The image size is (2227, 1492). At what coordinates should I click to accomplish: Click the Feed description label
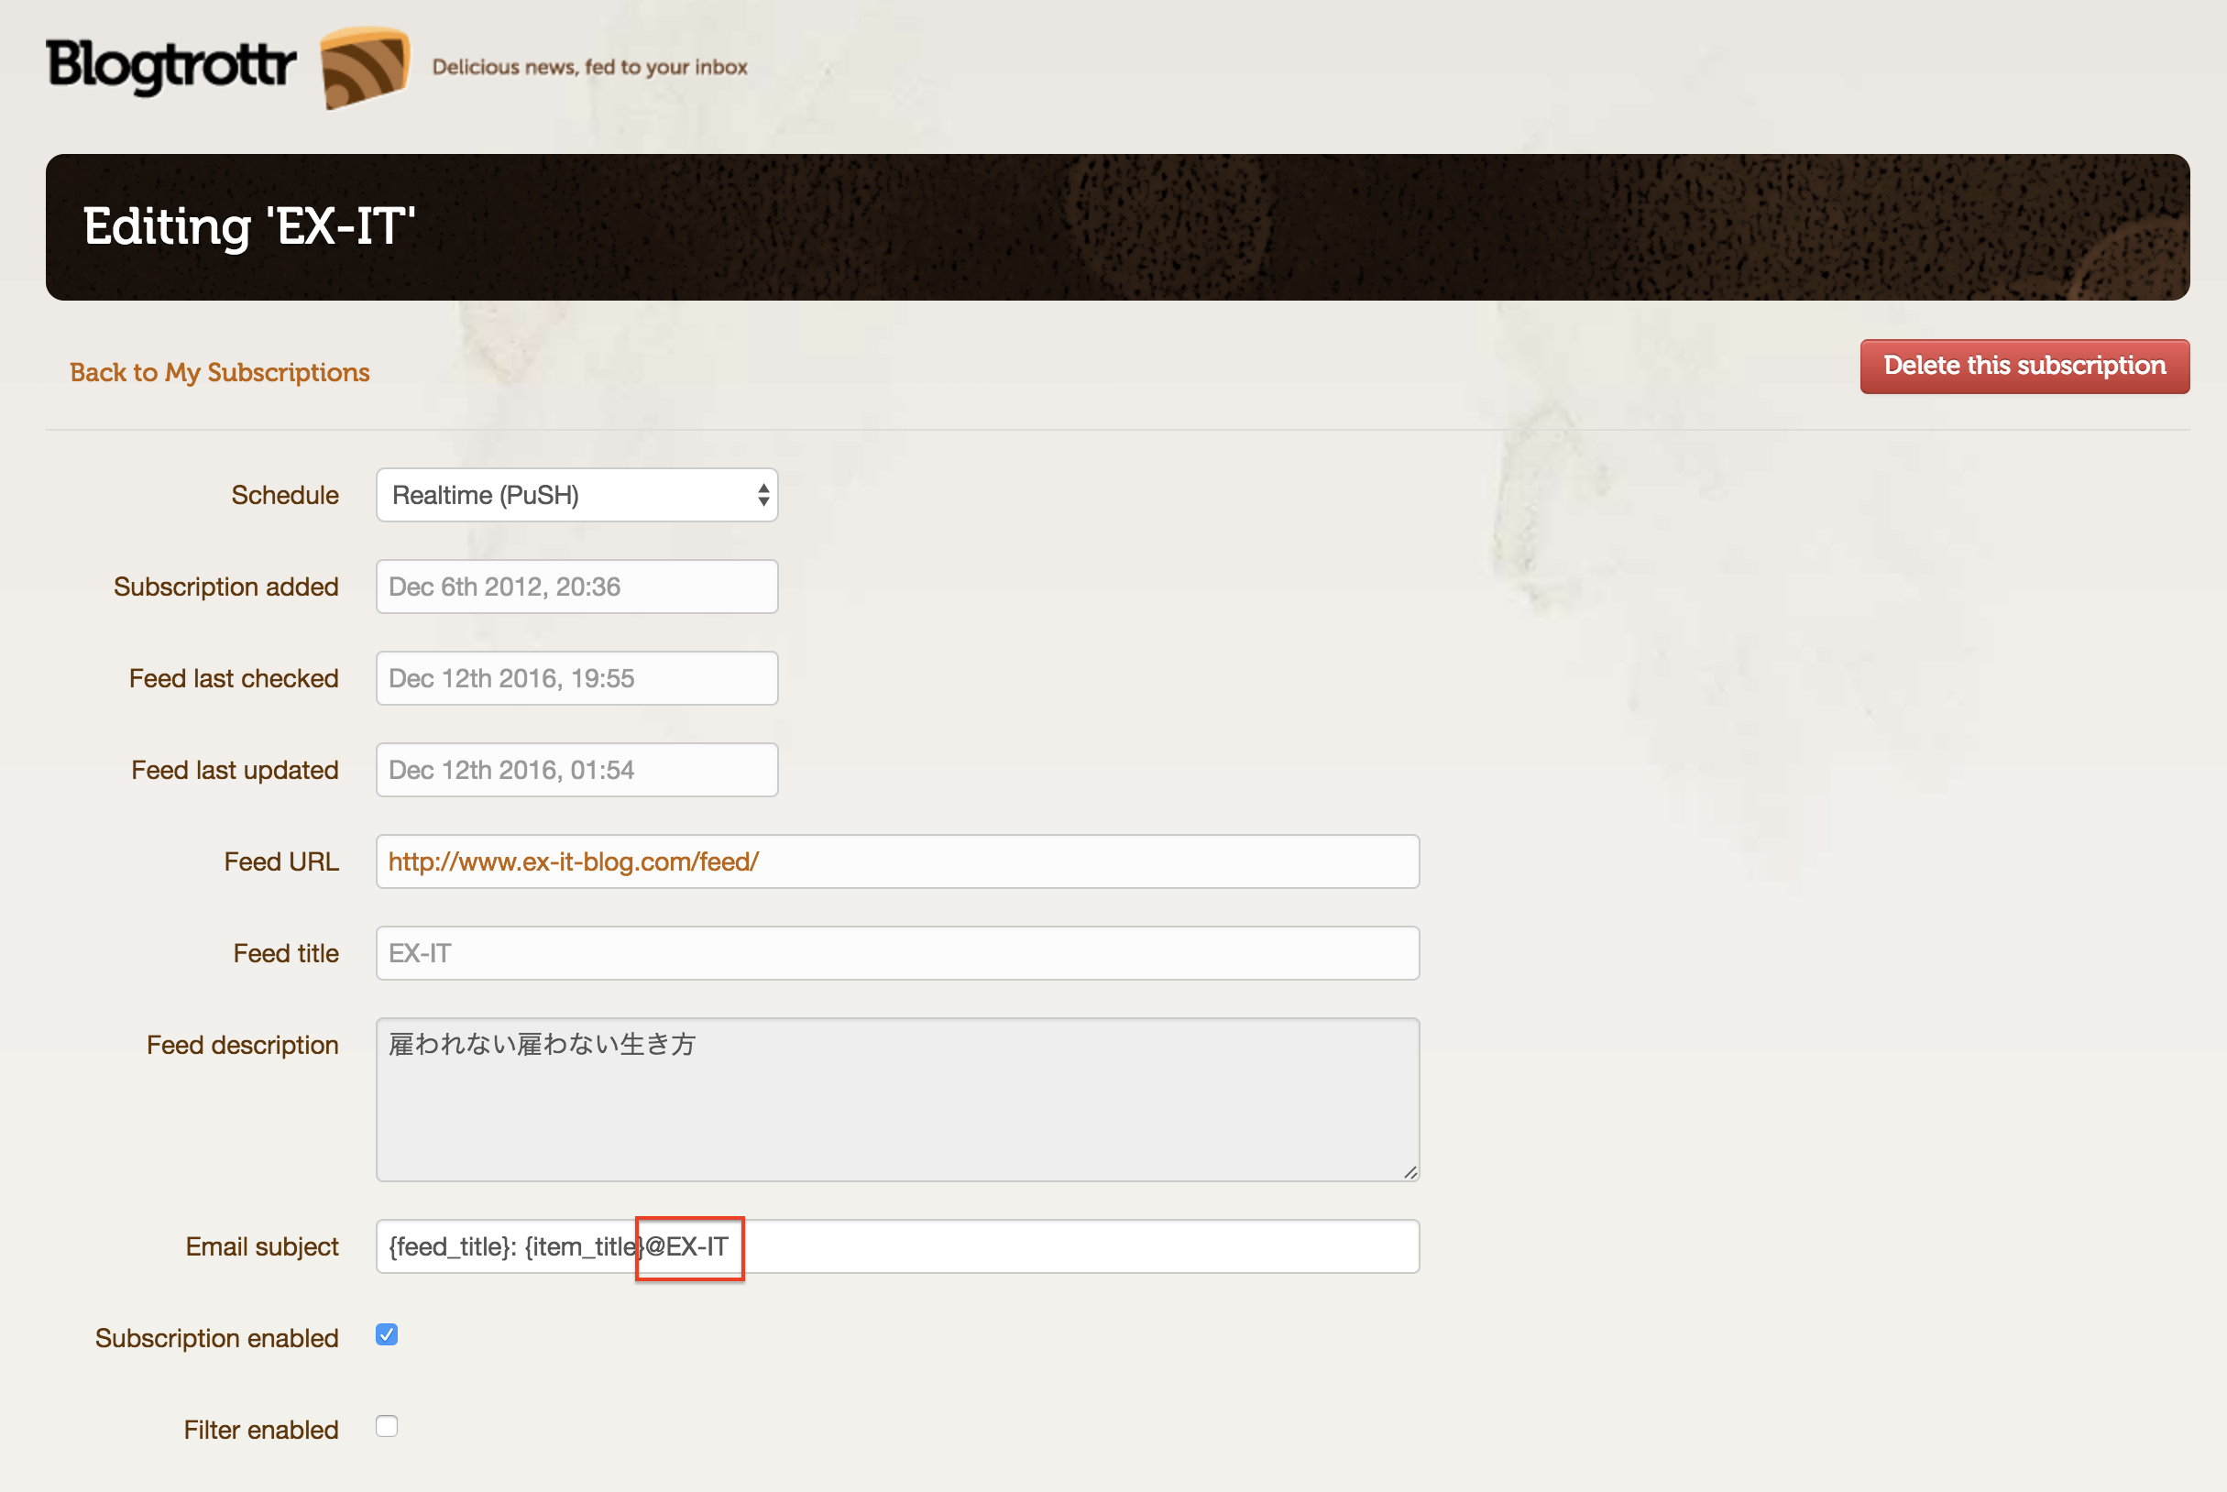click(243, 1045)
